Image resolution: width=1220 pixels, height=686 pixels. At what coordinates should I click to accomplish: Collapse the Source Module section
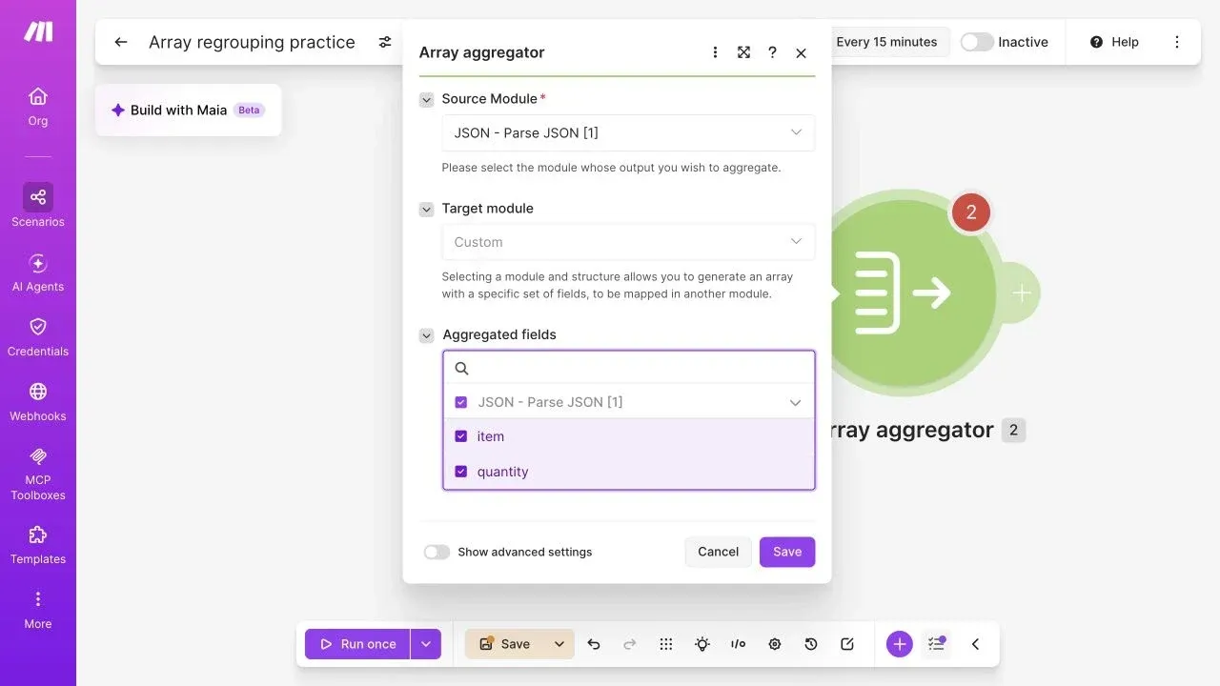pos(426,99)
